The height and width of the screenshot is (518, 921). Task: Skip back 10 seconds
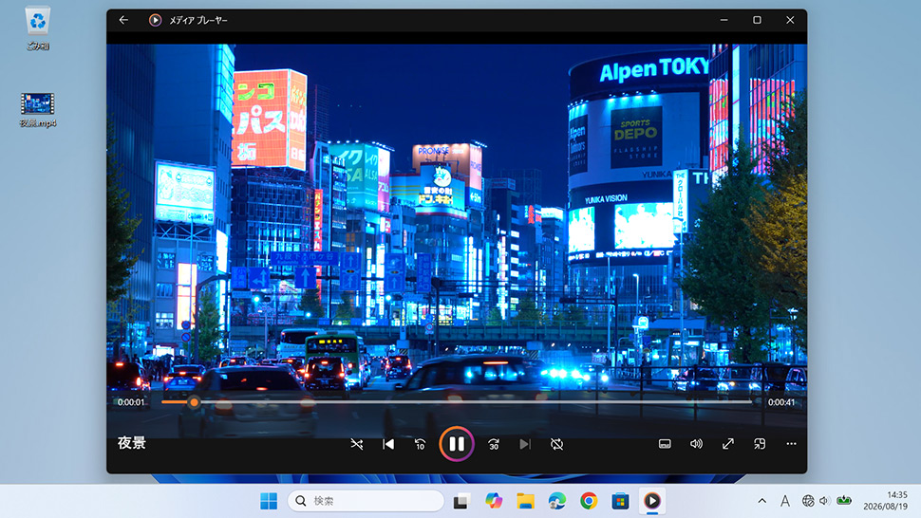420,444
